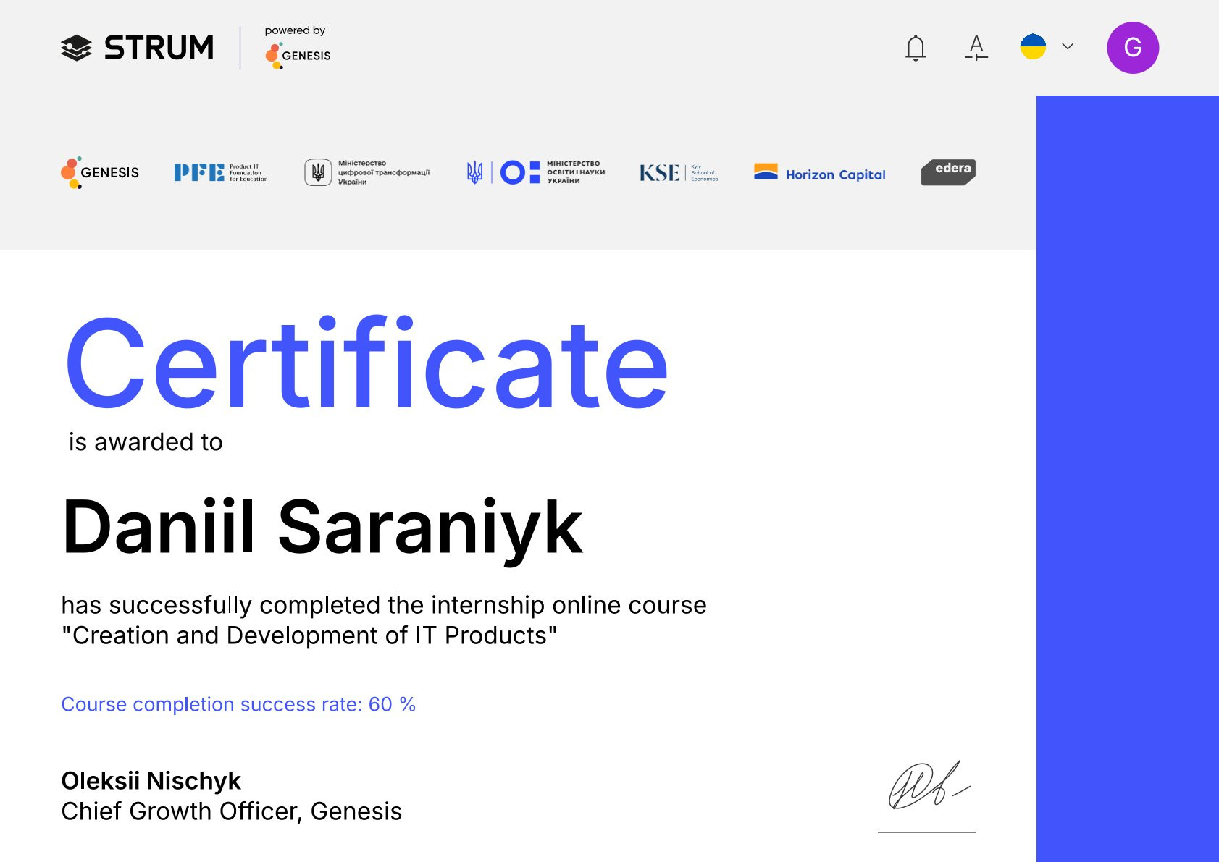Click the text size accessibility icon
Screen dimensions: 1219x862
coord(976,48)
